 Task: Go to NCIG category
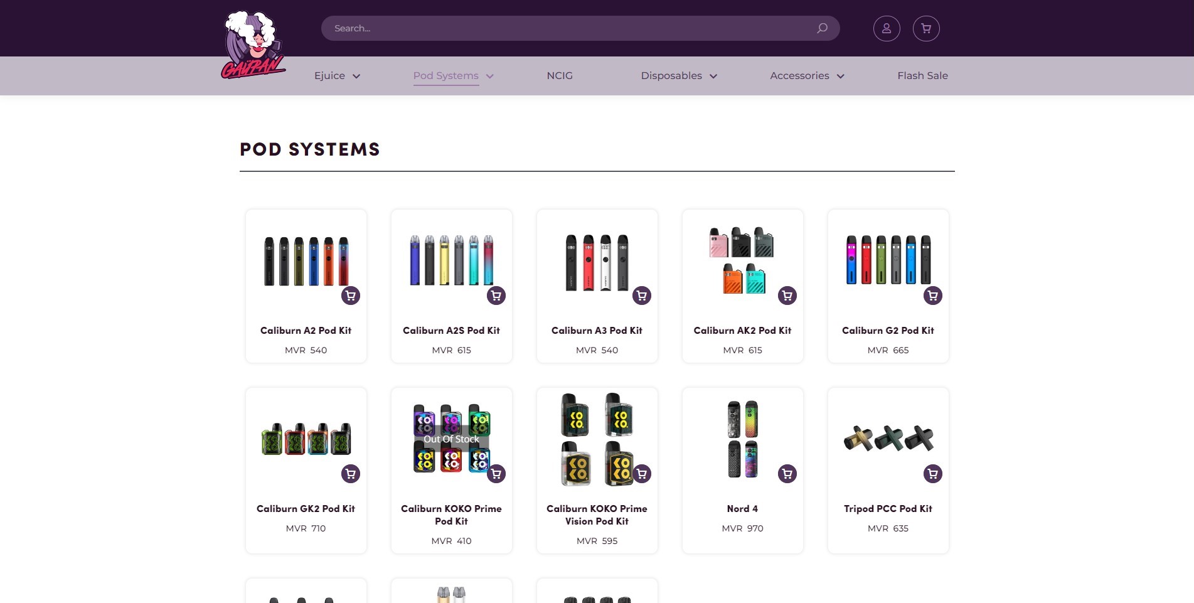pyautogui.click(x=560, y=75)
